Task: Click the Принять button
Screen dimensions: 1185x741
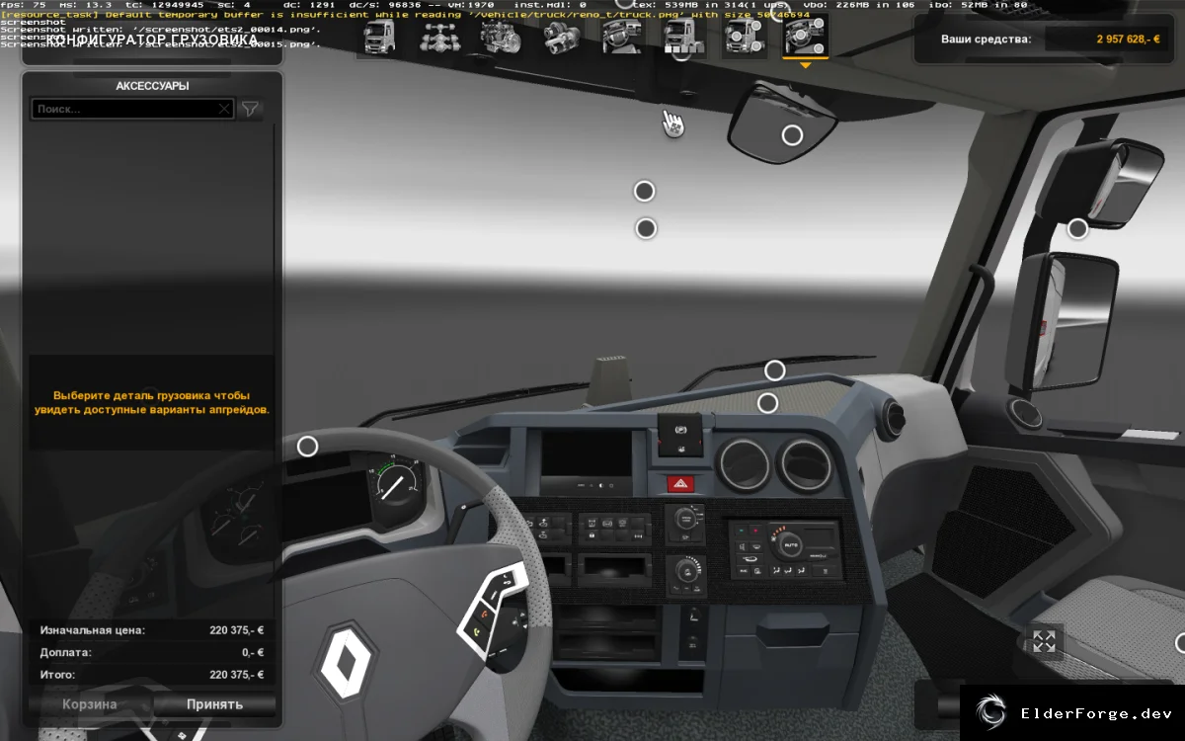Action: (214, 704)
